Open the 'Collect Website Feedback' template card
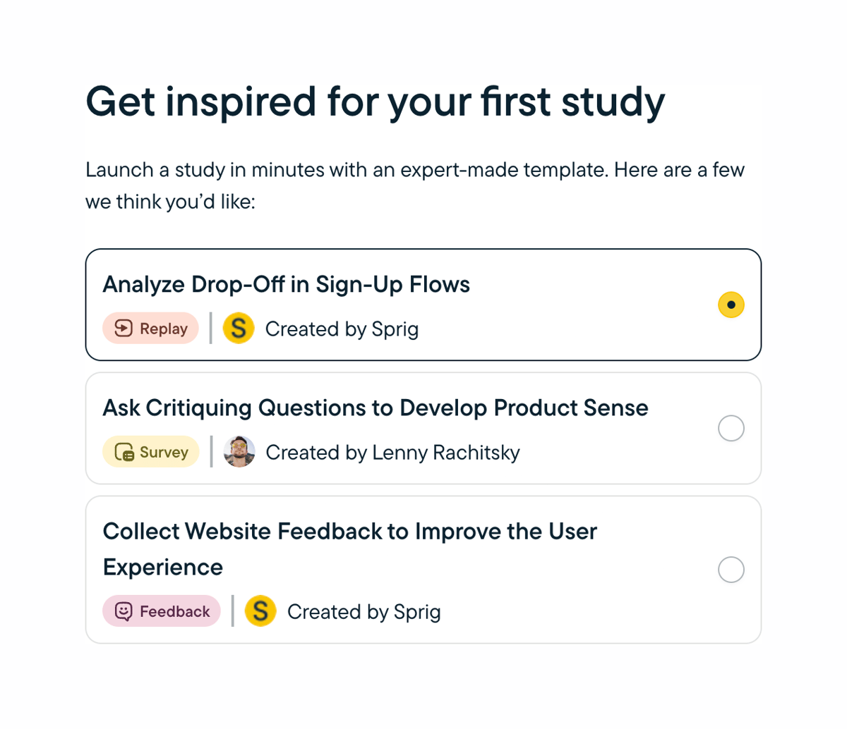This screenshot has height=729, width=847. 423,570
